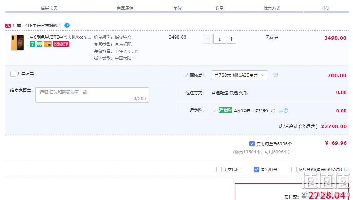Check the 朋友代付 checkbox
Screen dimensions: 353x200
tap(219, 169)
